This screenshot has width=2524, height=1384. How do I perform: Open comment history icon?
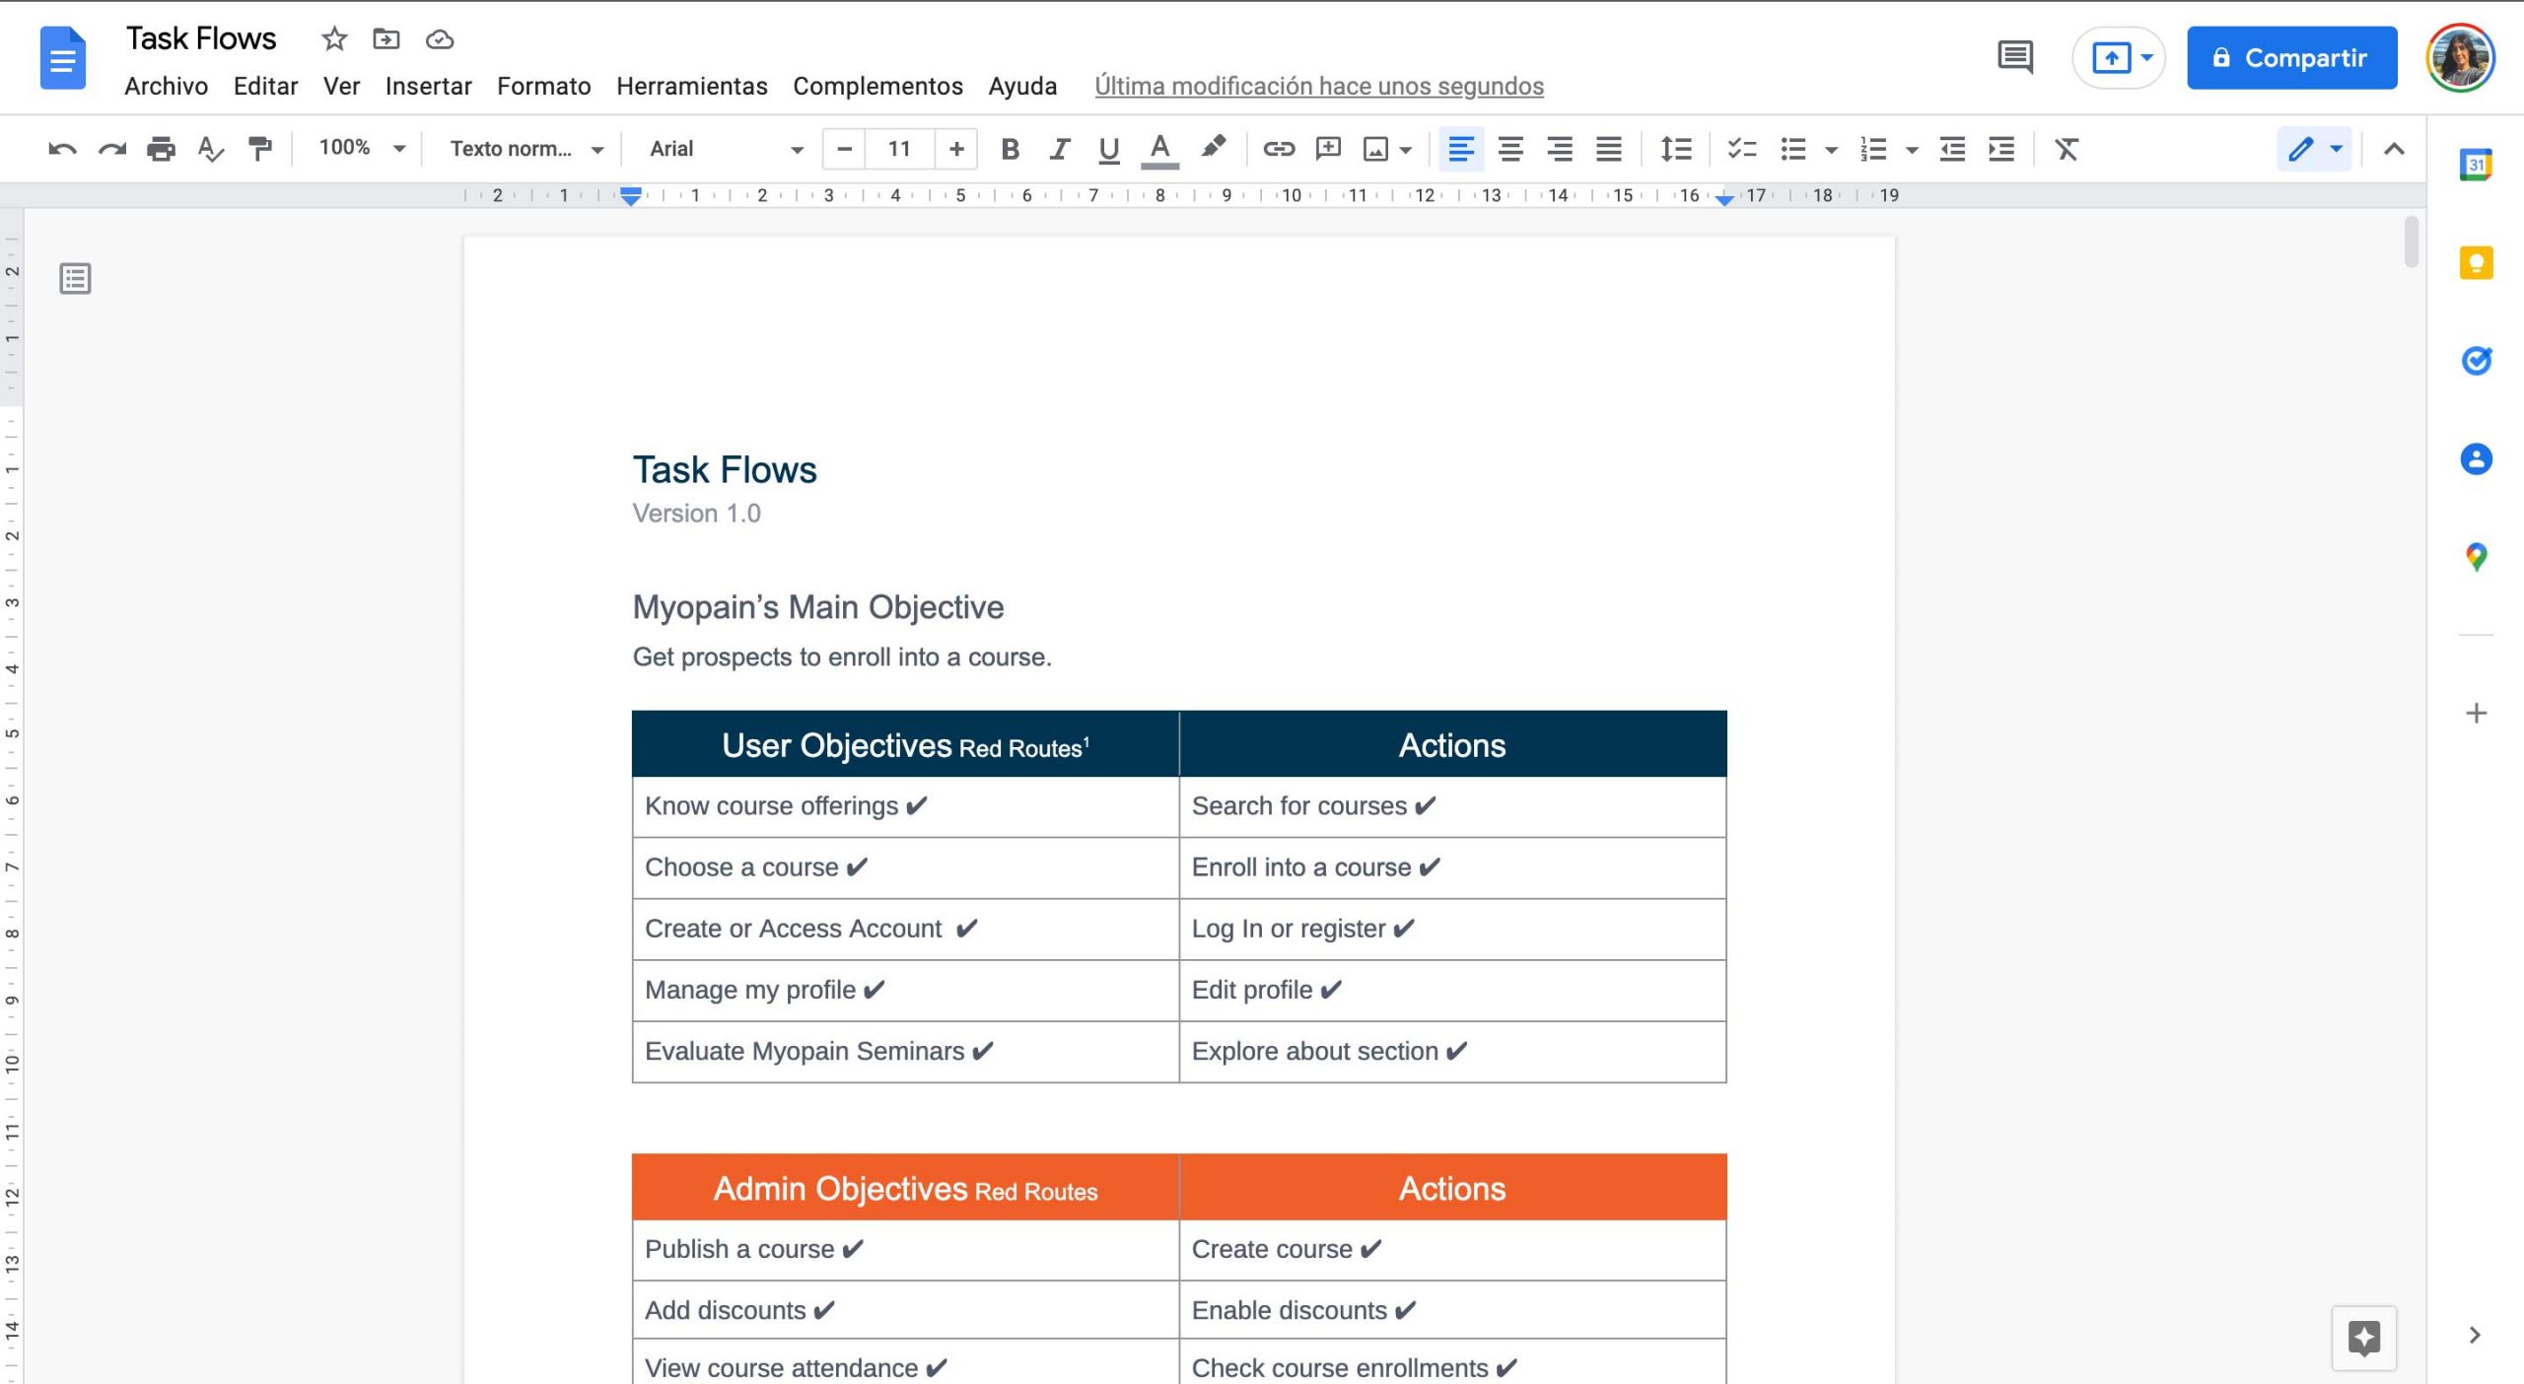2015,57
